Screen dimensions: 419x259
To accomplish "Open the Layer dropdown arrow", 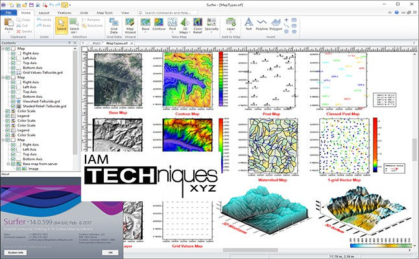I will (231, 32).
